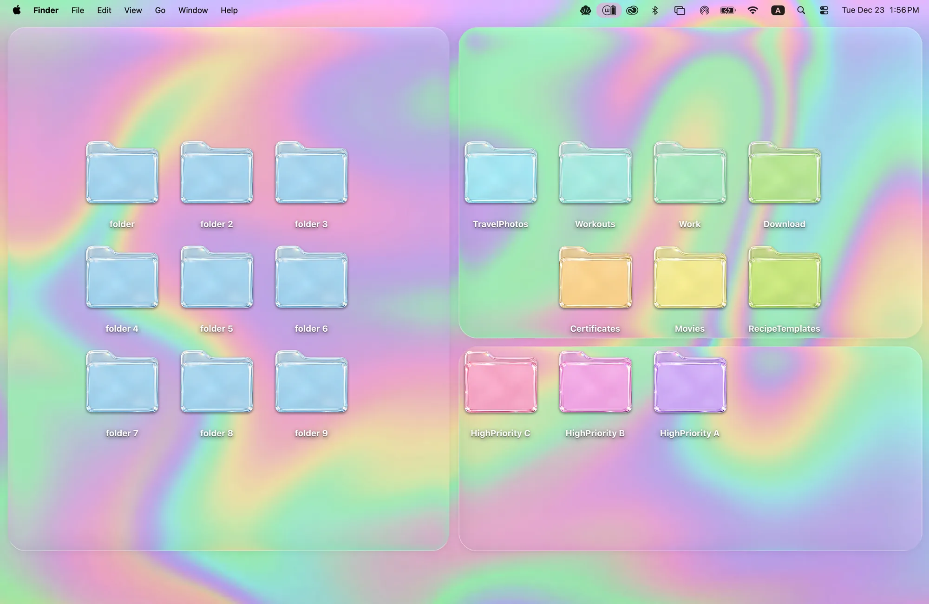Open the Go menu
The width and height of the screenshot is (929, 604).
coord(160,10)
